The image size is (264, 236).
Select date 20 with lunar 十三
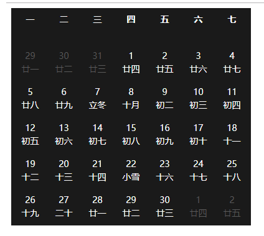pyautogui.click(x=64, y=171)
